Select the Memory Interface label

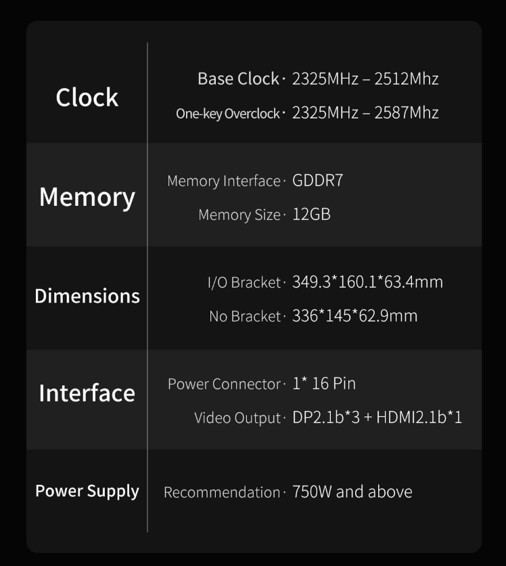coord(224,181)
